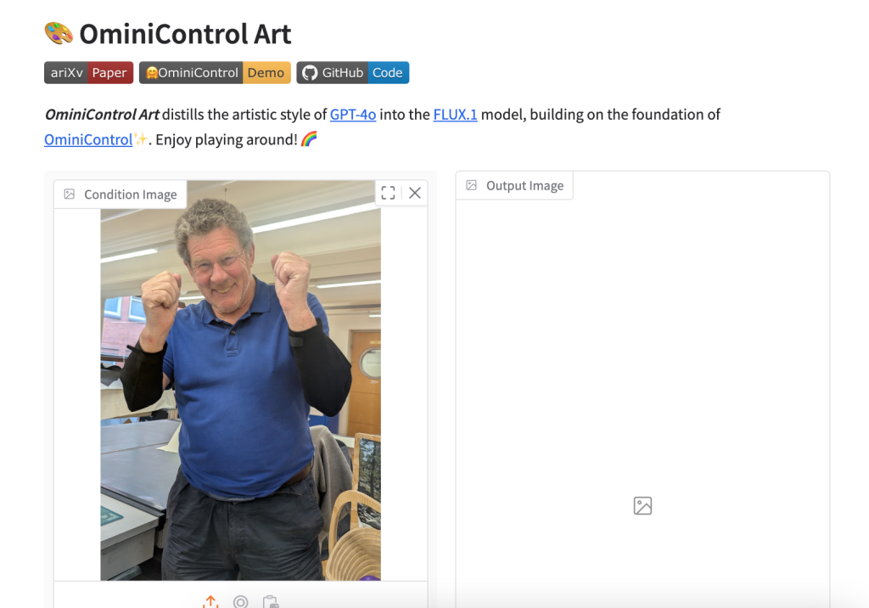Image resolution: width=869 pixels, height=608 pixels.
Task: View the condition image in fullscreen
Action: tap(388, 193)
